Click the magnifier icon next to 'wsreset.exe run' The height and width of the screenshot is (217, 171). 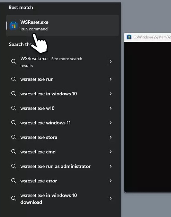pos(14,79)
